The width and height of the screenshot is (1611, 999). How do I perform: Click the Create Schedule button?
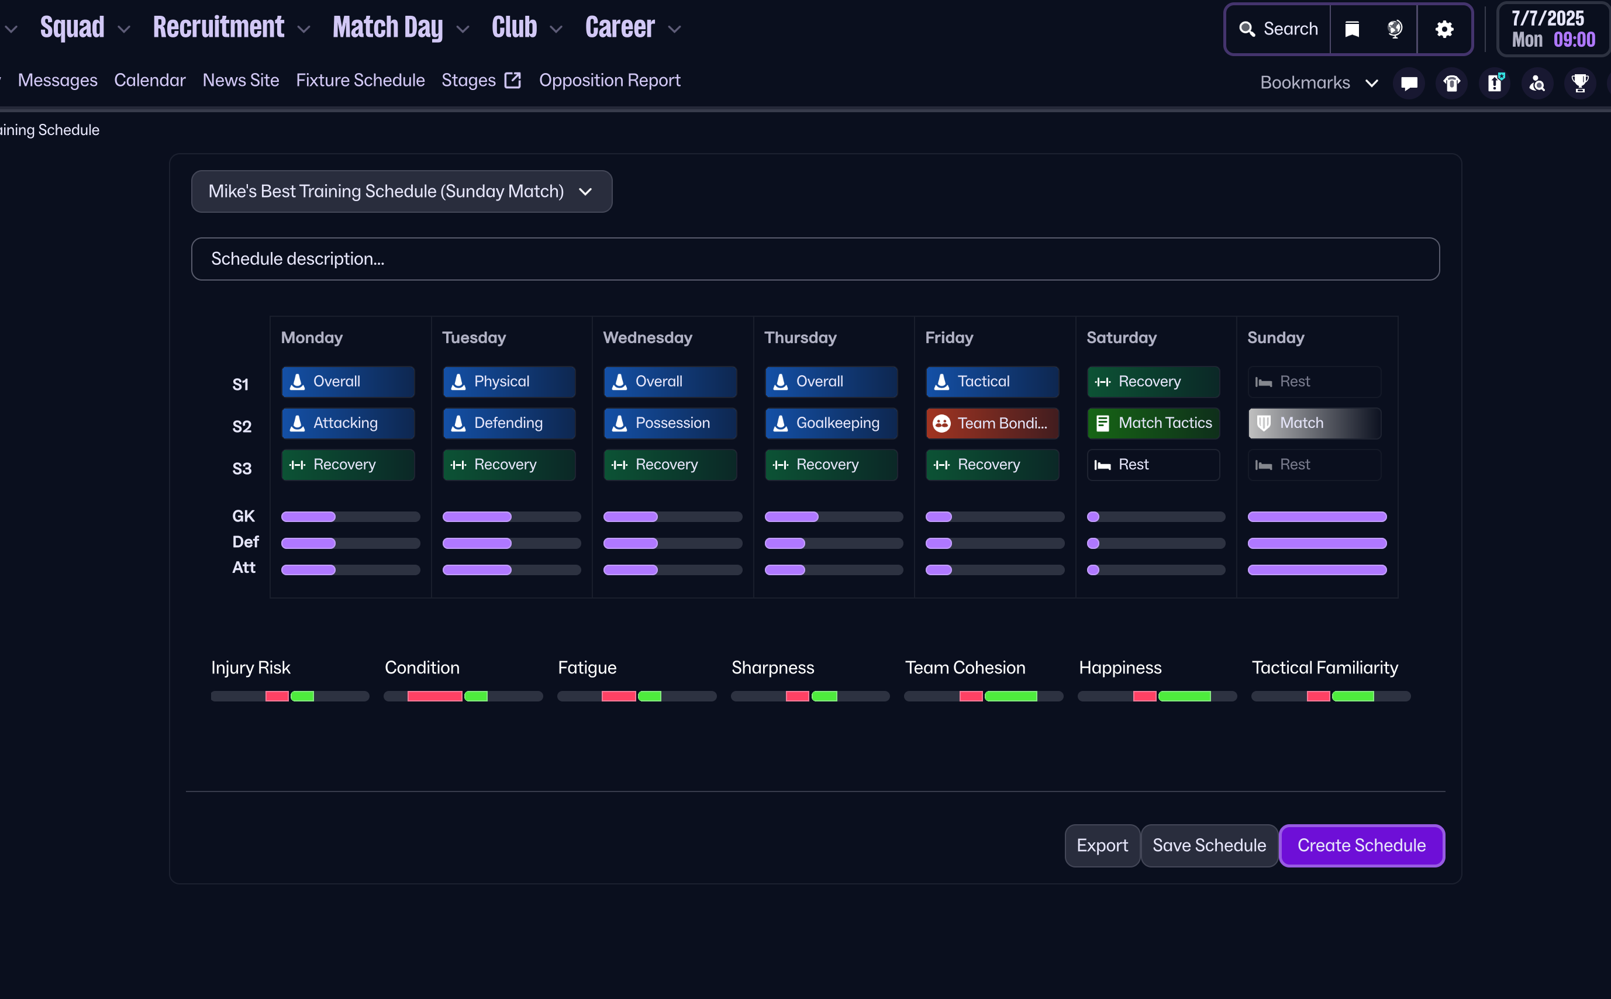coord(1361,845)
